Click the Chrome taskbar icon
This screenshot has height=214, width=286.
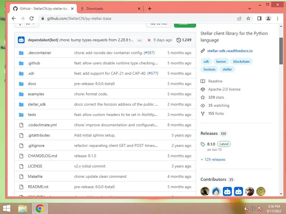tap(40, 208)
